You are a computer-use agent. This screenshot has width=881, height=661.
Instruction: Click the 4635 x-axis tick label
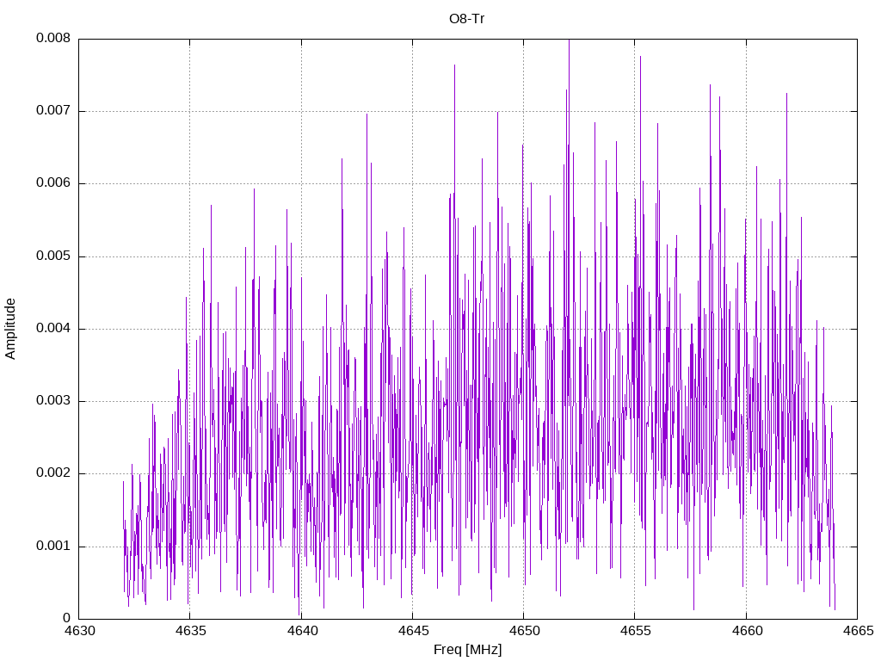pos(190,631)
